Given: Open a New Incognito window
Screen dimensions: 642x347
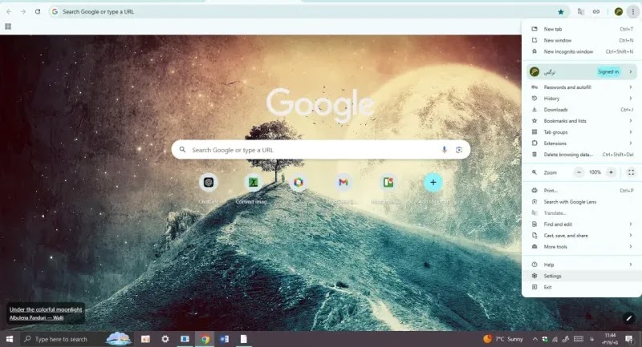Looking at the screenshot, I should pyautogui.click(x=581, y=51).
